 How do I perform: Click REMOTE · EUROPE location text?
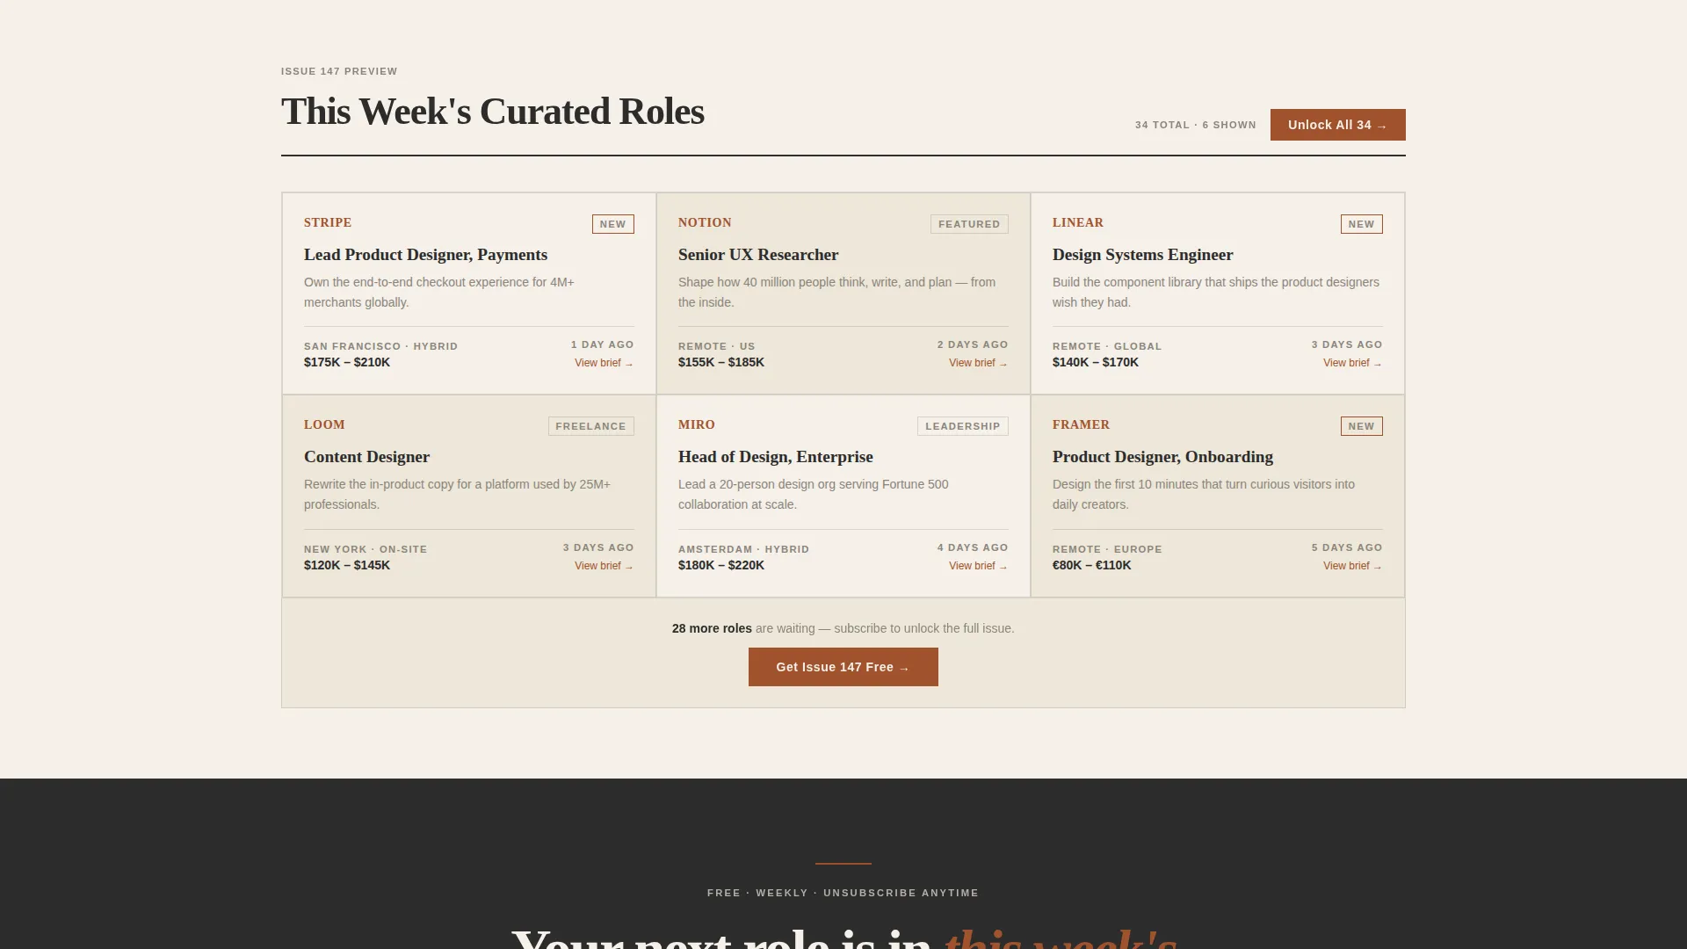(1107, 549)
